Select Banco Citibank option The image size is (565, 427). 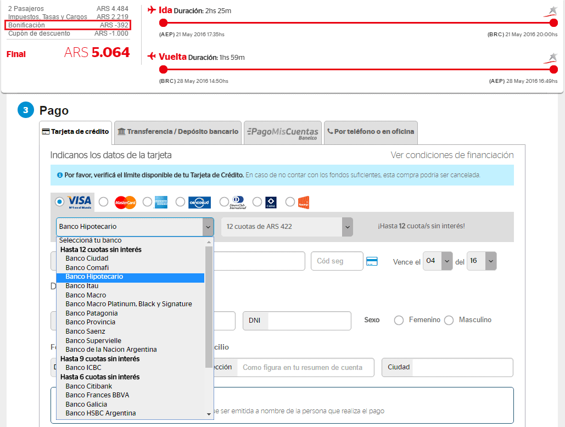131,386
